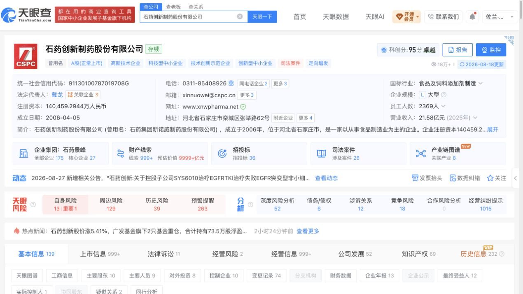Open the 天眼数据 nav item
Viewport: 523px width, 294px height.
click(336, 16)
